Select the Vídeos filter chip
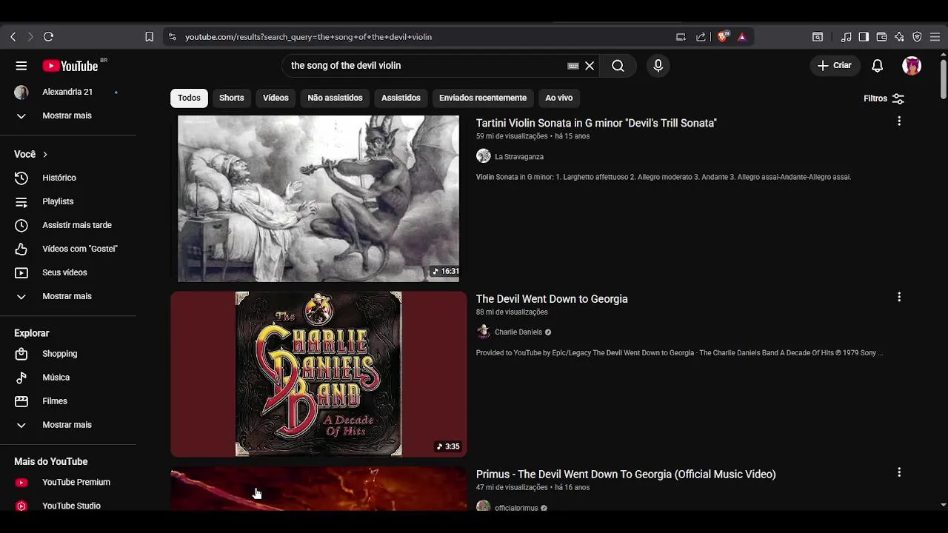 pos(276,98)
